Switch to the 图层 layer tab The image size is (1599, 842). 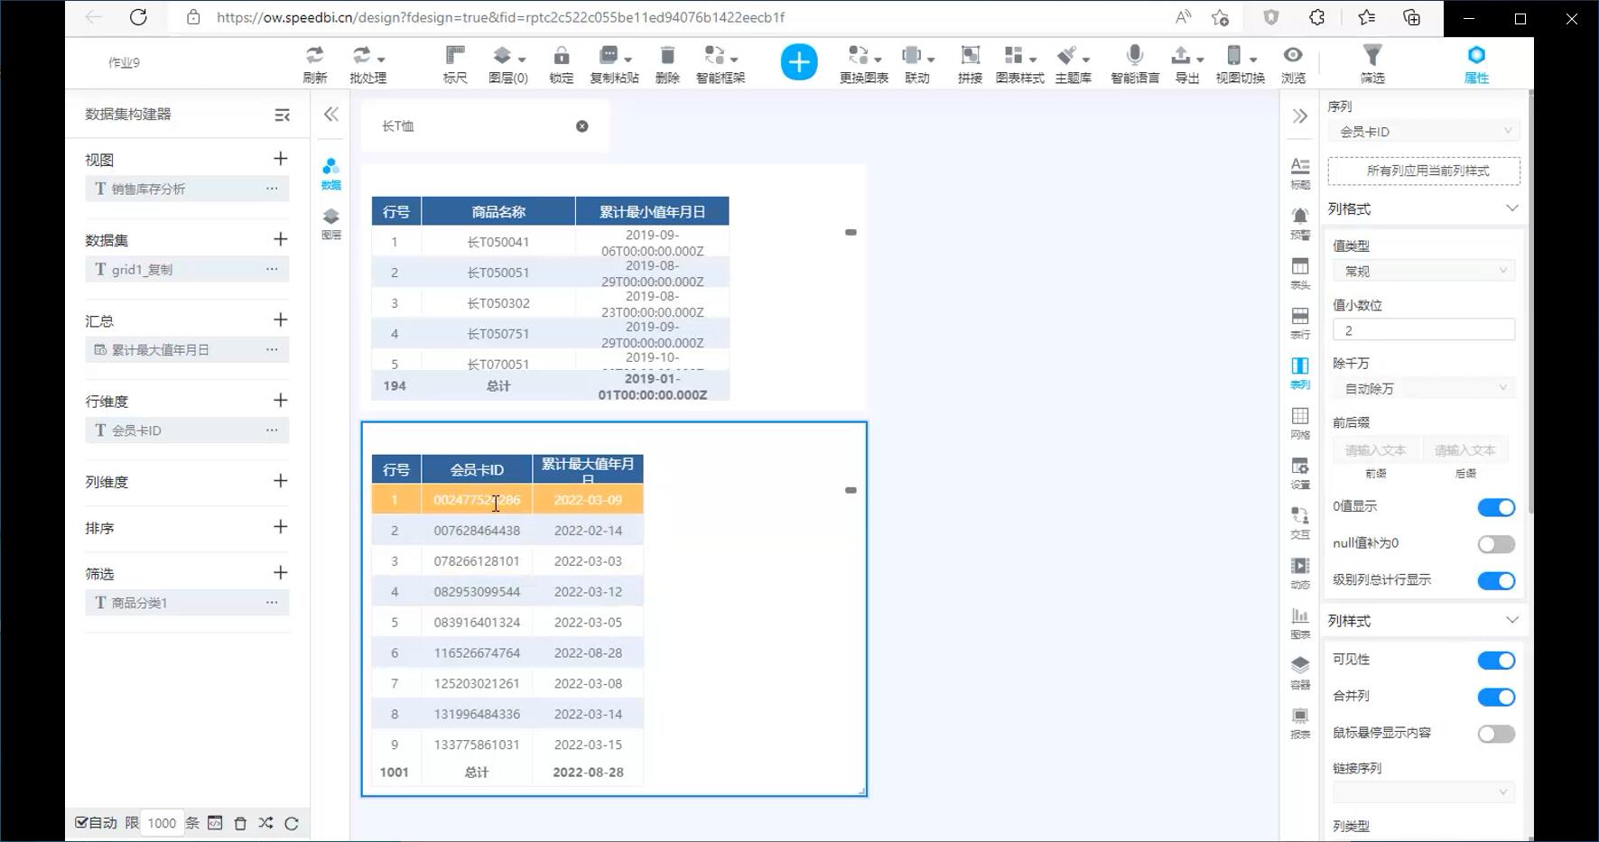(331, 223)
